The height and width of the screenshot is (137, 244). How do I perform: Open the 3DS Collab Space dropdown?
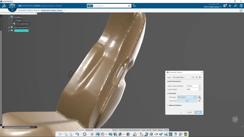(212, 7)
